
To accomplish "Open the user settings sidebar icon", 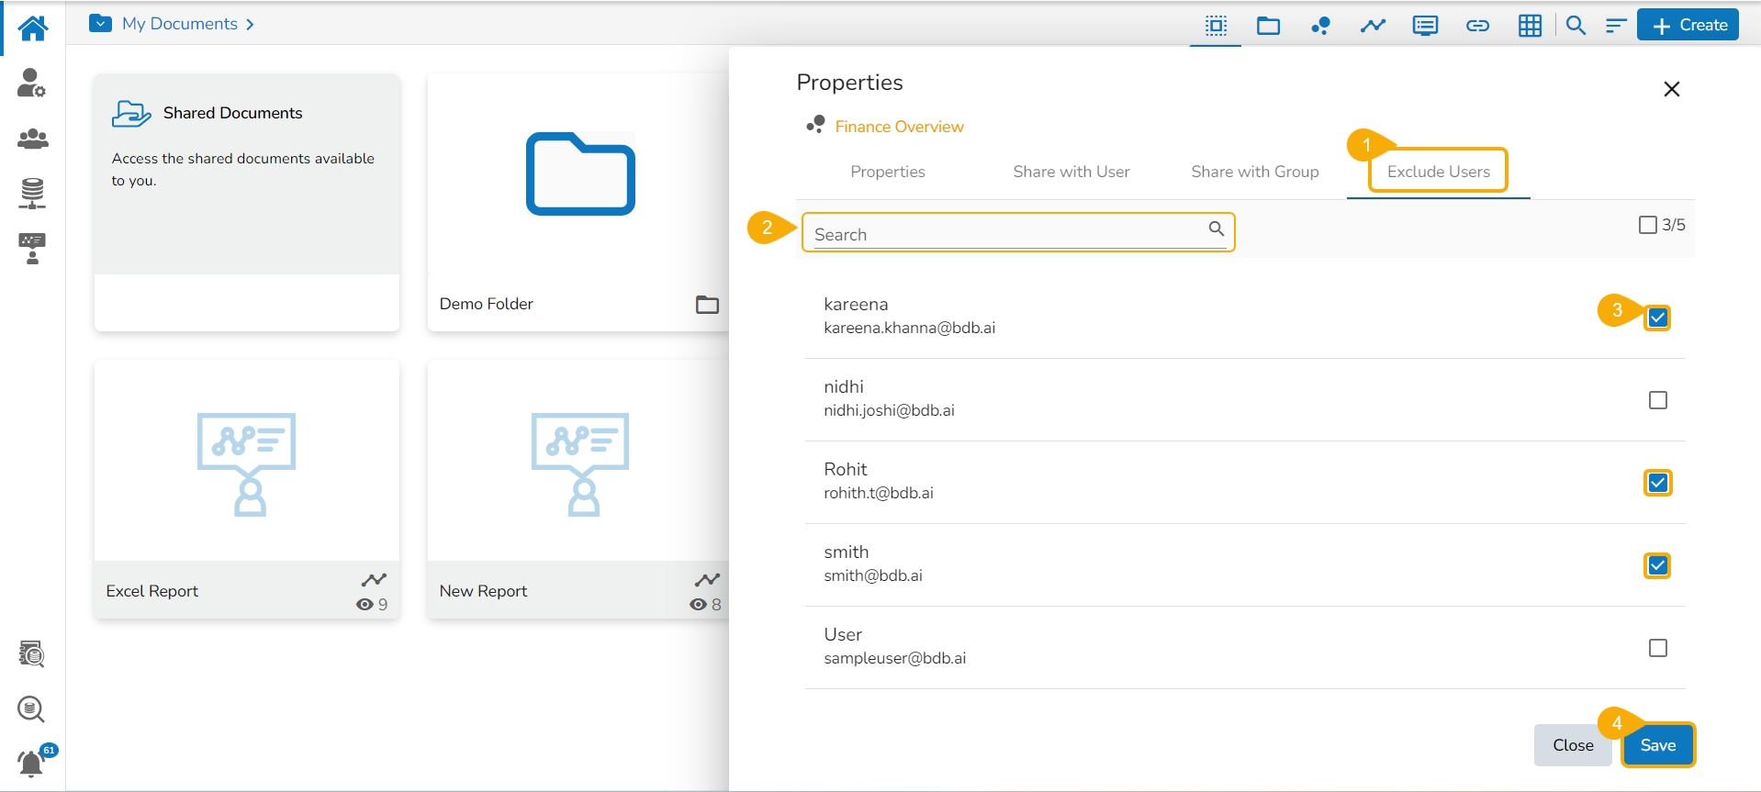I will tap(32, 83).
